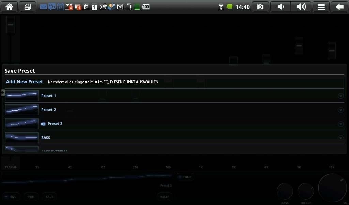Viewport: 349px width, 205px height.
Task: Toggle the TONE switch in the equalizer
Action: [185, 177]
